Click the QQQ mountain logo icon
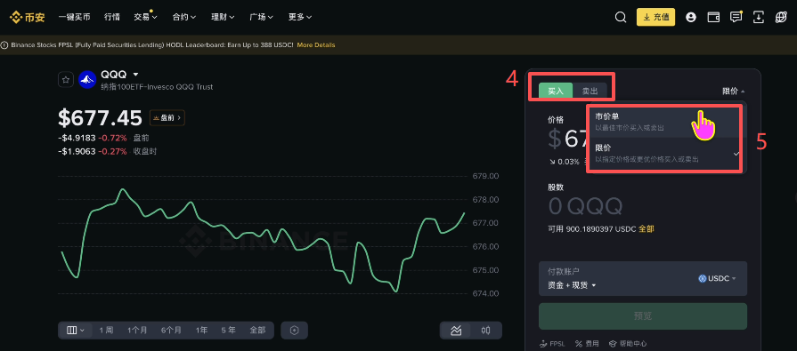This screenshot has height=351, width=797. coord(87,80)
